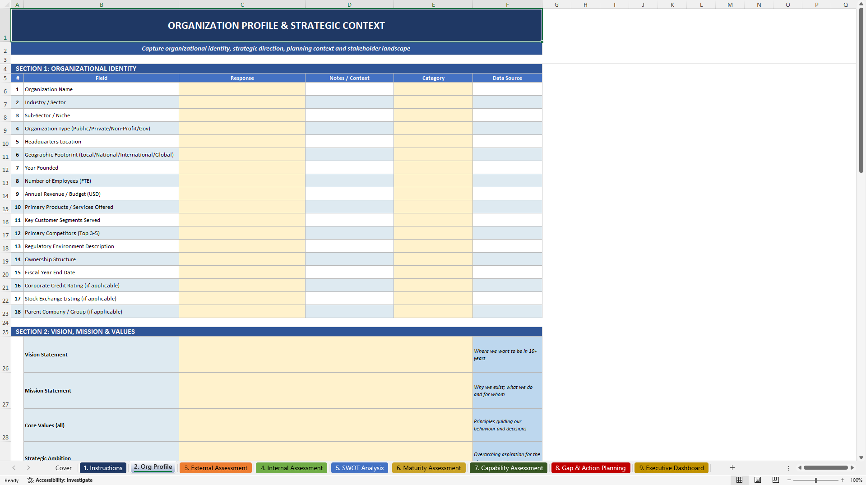Click 'Where we want to be' hint cell
The height and width of the screenshot is (485, 866).
(507, 355)
